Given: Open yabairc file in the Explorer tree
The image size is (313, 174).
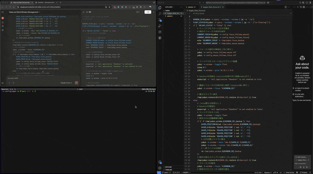Looking at the screenshot, I should [x=173, y=16].
